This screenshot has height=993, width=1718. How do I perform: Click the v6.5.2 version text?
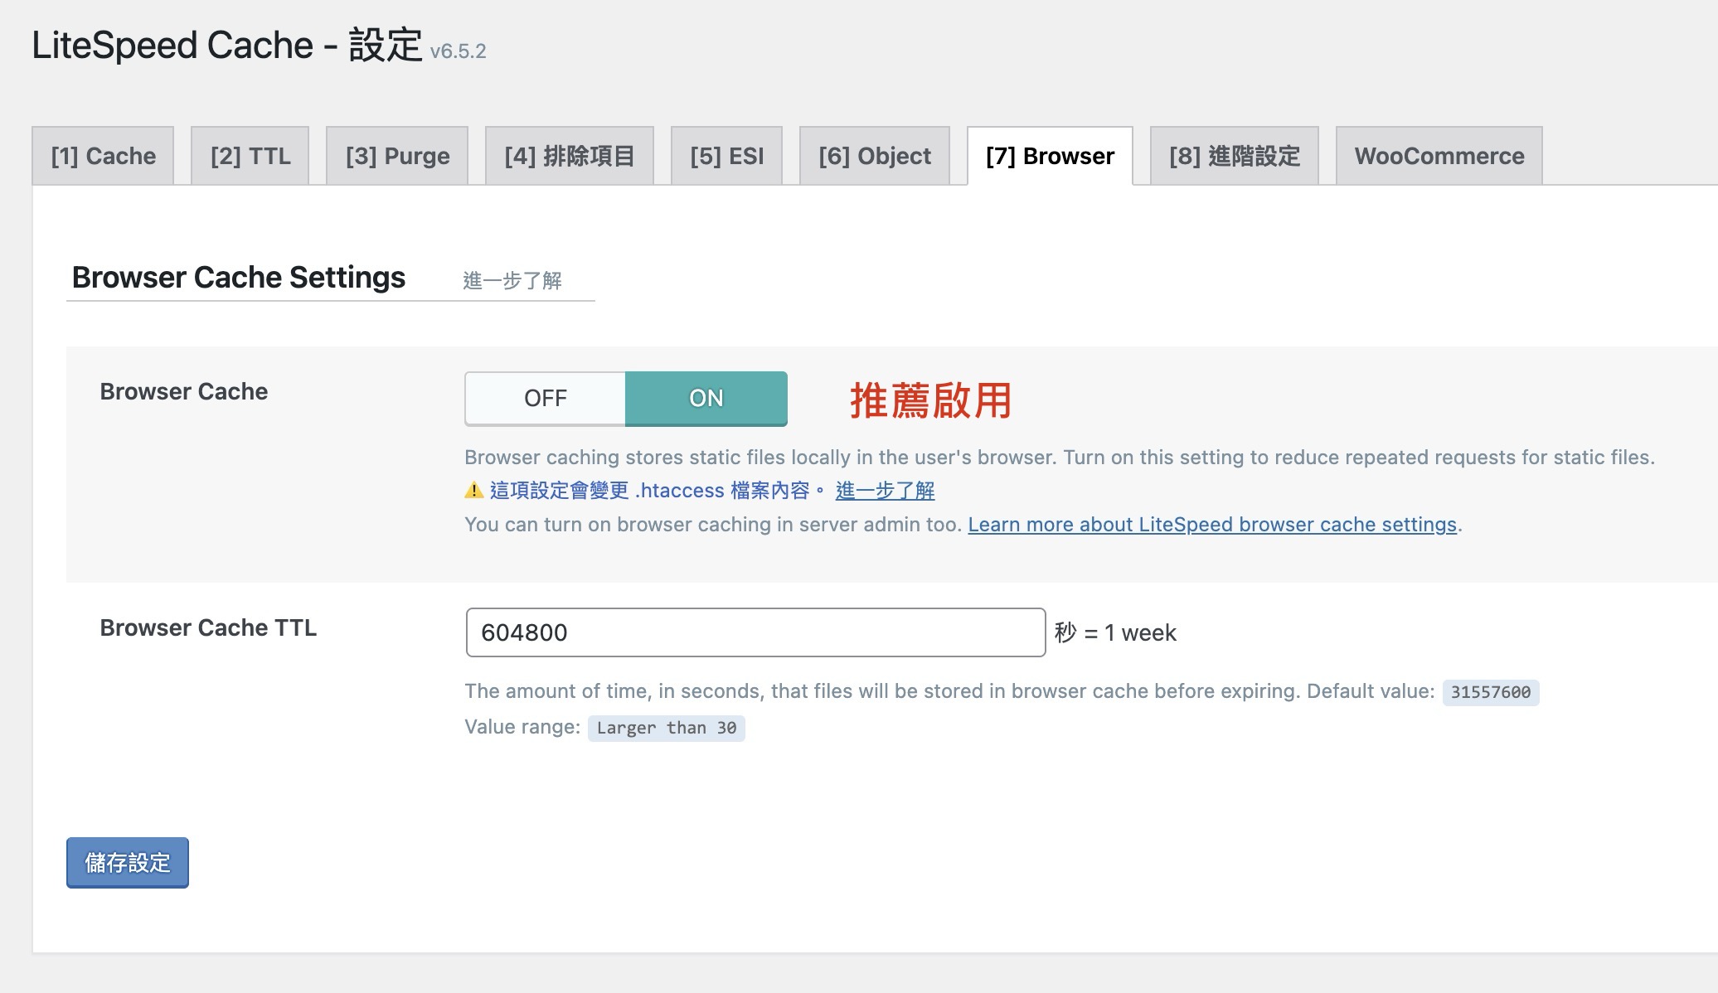pyautogui.click(x=458, y=51)
